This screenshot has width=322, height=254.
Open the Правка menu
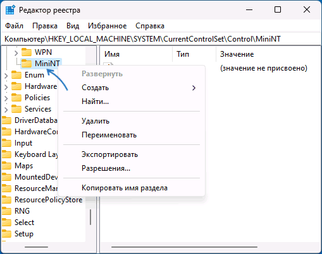[x=45, y=26]
